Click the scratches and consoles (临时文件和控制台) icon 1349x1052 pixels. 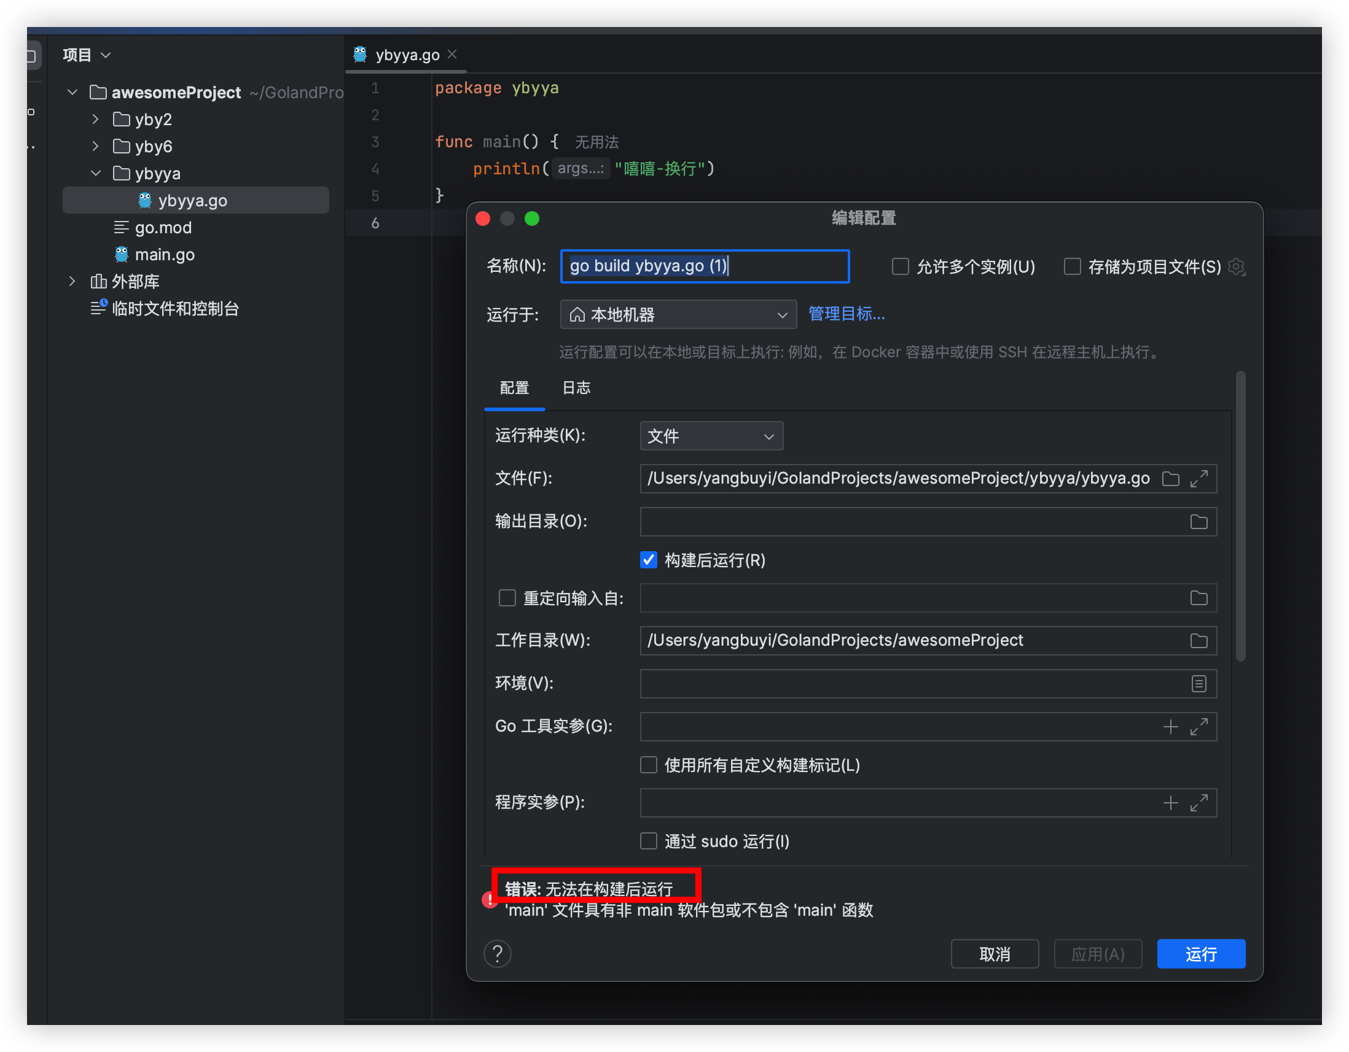coord(98,307)
